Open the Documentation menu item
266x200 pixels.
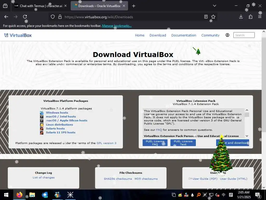184,35
